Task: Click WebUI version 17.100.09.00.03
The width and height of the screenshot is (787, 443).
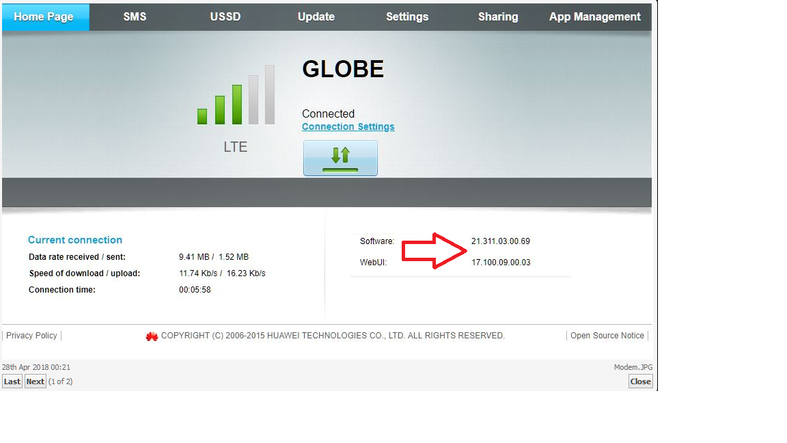Action: pos(501,263)
